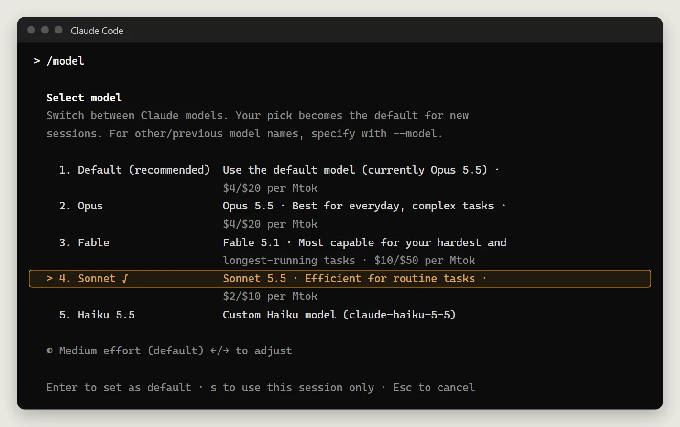The width and height of the screenshot is (680, 427).
Task: Click the Sonnet 5.5 description text
Action: tap(354, 279)
